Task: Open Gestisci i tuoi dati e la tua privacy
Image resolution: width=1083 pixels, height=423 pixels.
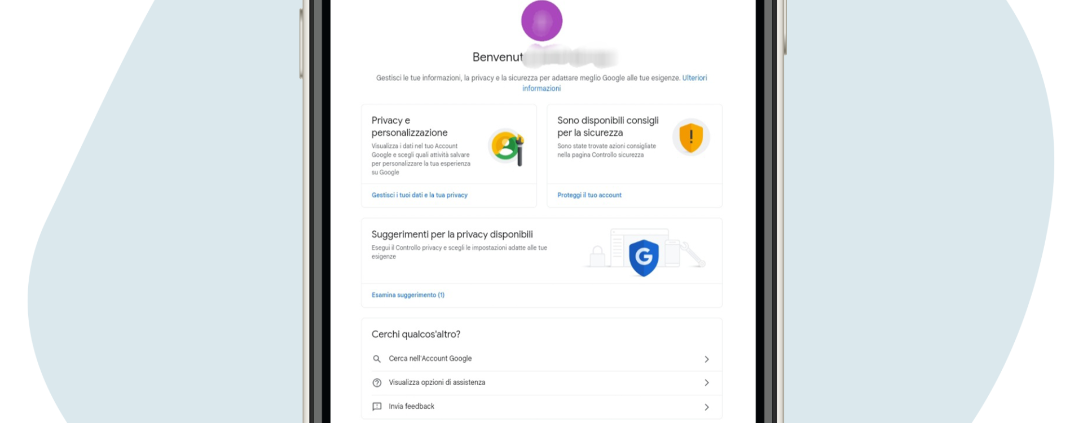Action: (x=419, y=195)
